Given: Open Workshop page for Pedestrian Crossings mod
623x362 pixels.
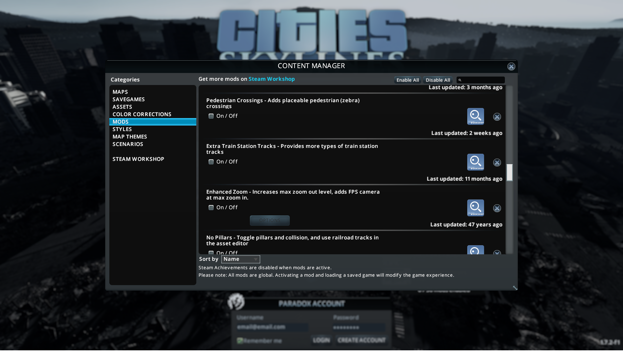Looking at the screenshot, I should pos(475,116).
